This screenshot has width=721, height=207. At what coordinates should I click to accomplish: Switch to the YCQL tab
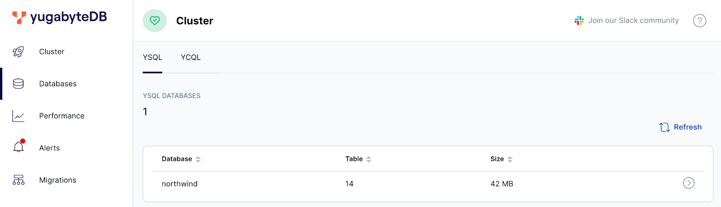point(191,57)
